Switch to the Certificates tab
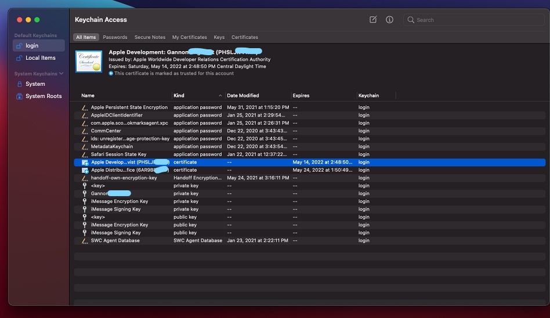550x318 pixels. 244,37
